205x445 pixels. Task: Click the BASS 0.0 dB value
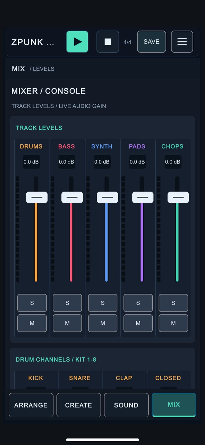pos(67,162)
